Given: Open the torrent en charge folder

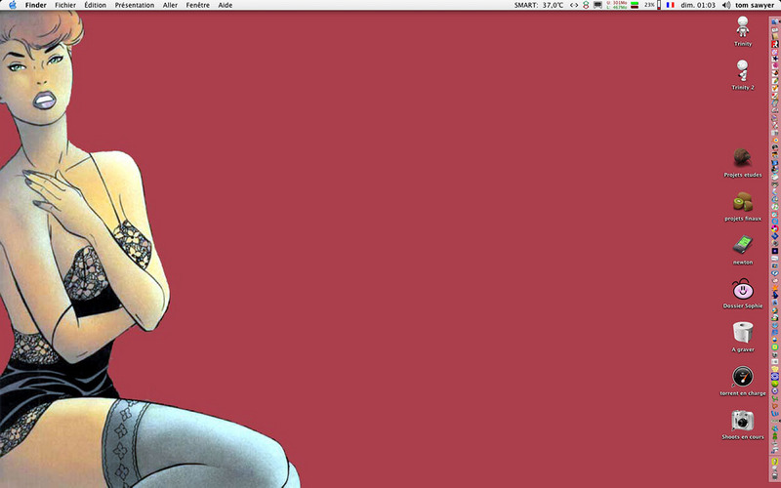Looking at the screenshot, I should click(743, 377).
